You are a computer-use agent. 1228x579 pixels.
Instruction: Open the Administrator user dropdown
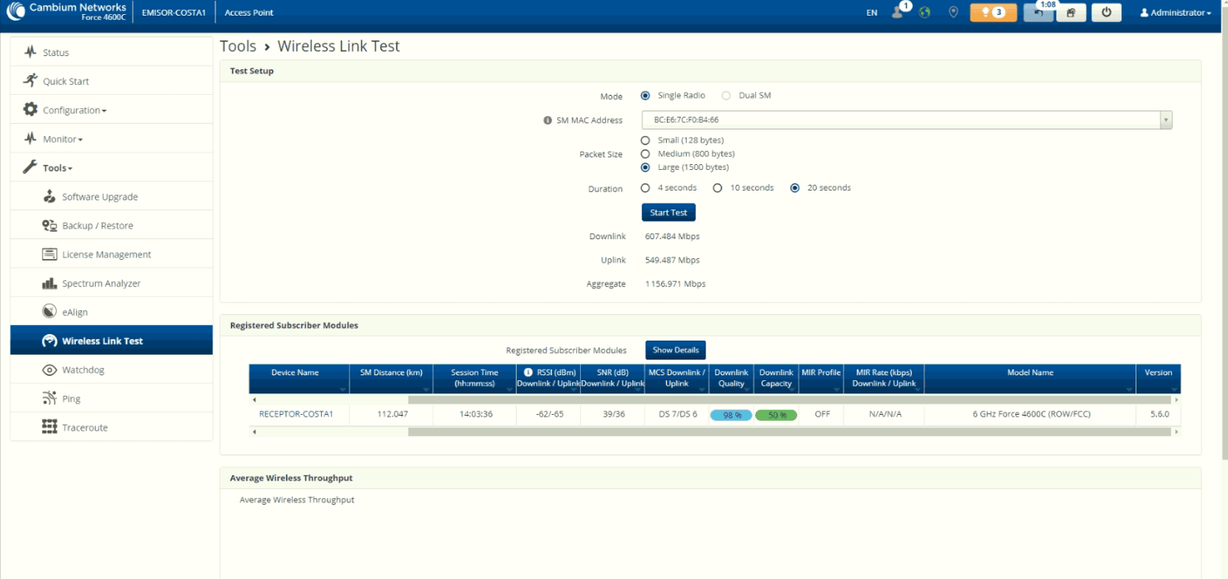(x=1175, y=13)
